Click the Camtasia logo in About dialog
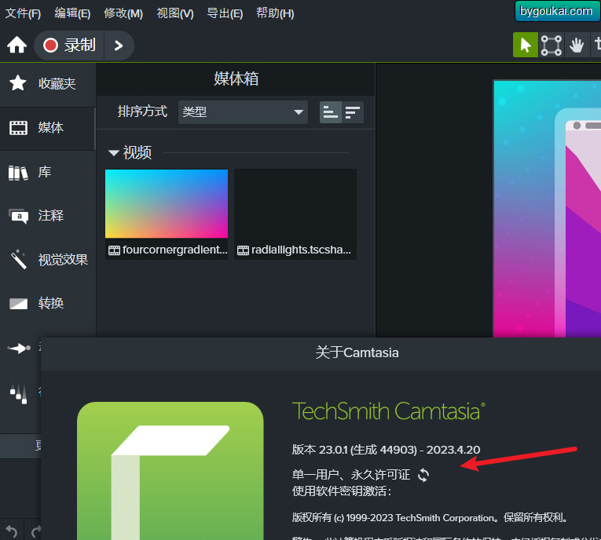Screen dimensions: 601x540 pyautogui.click(x=170, y=471)
